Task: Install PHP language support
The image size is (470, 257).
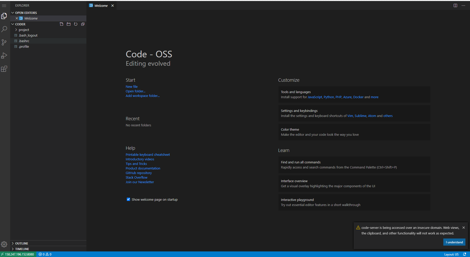Action: coord(338,97)
